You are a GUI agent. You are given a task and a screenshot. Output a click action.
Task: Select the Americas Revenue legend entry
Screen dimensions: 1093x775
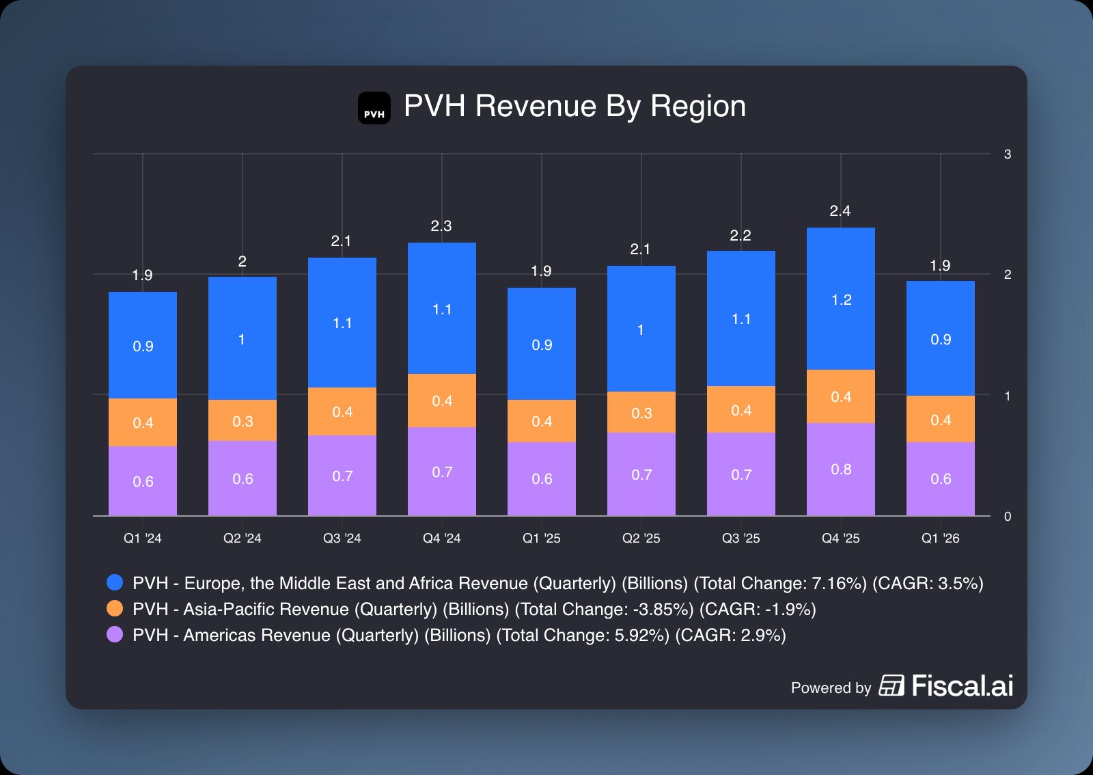(447, 635)
